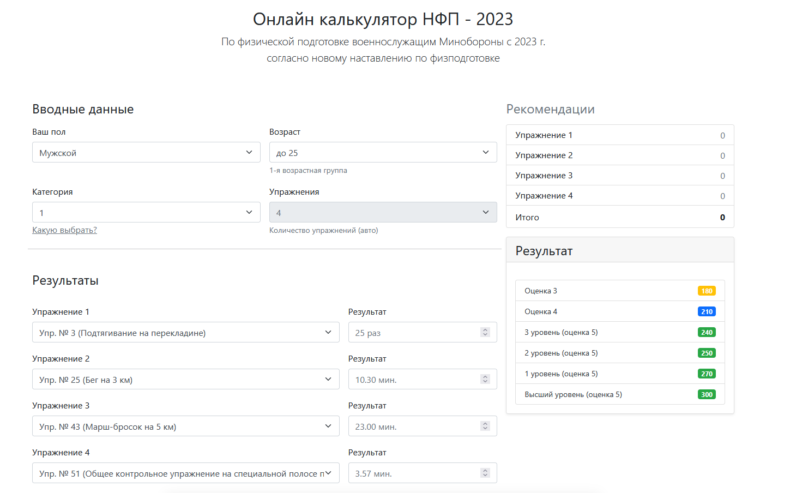Click the "Вводные данные" heading

point(83,109)
